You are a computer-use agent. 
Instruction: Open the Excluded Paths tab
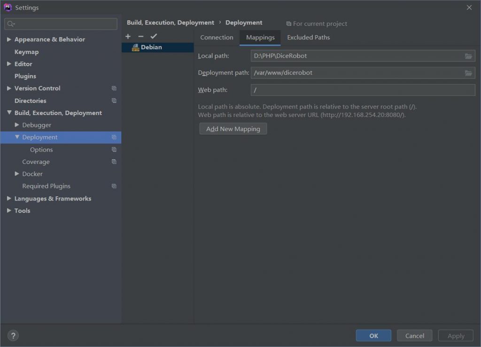[308, 38]
